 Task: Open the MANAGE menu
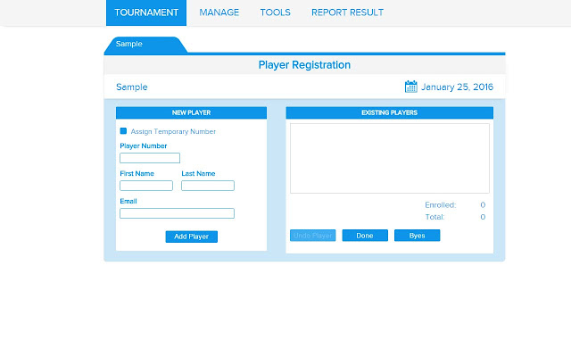coord(219,12)
